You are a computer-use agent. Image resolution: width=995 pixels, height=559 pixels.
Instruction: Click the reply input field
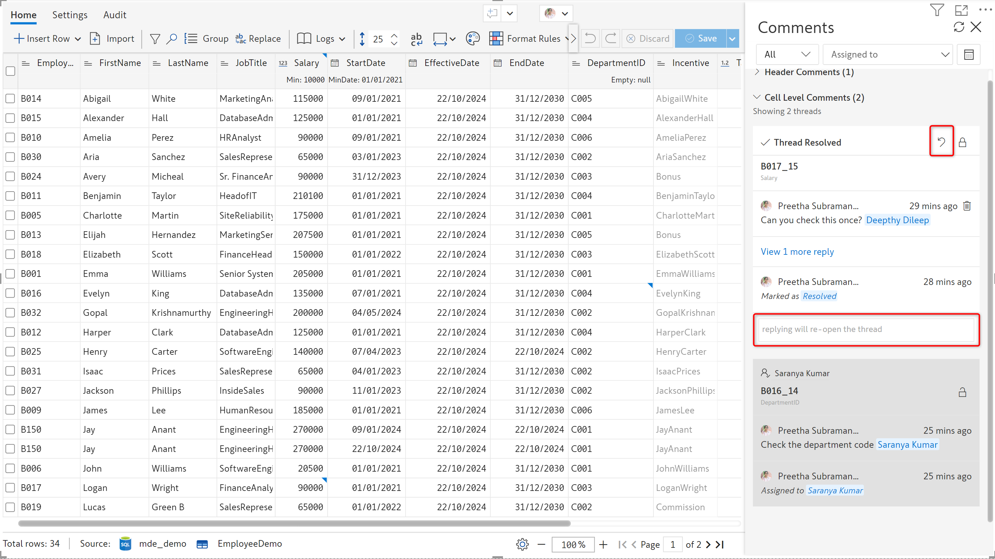tap(866, 330)
